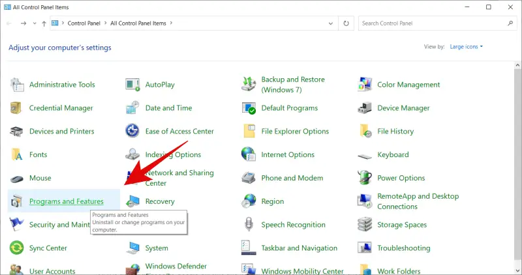This screenshot has width=522, height=275.
Task: Open the RemoteApp and Desktop Connections icon
Action: pos(365,201)
